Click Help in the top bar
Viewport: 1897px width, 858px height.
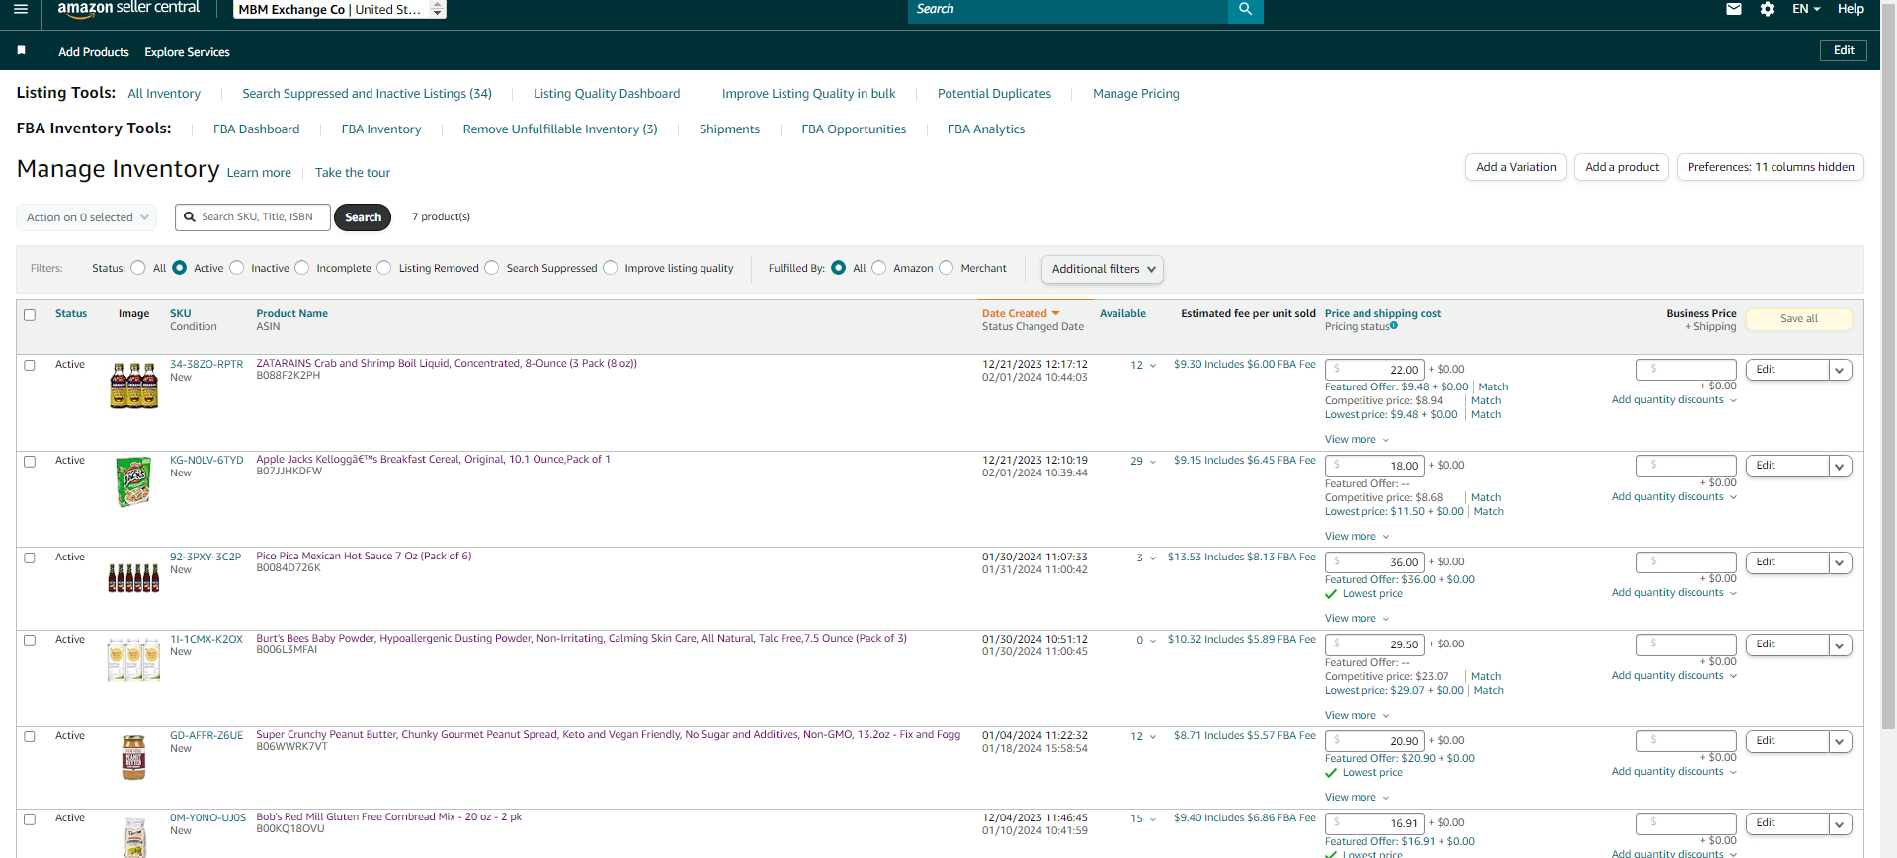coord(1851,9)
